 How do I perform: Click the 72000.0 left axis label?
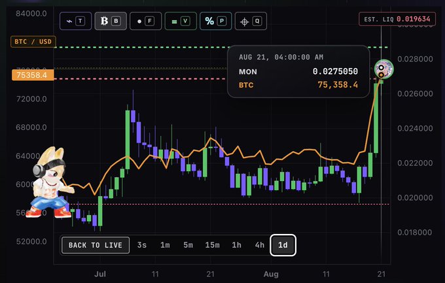click(x=31, y=99)
